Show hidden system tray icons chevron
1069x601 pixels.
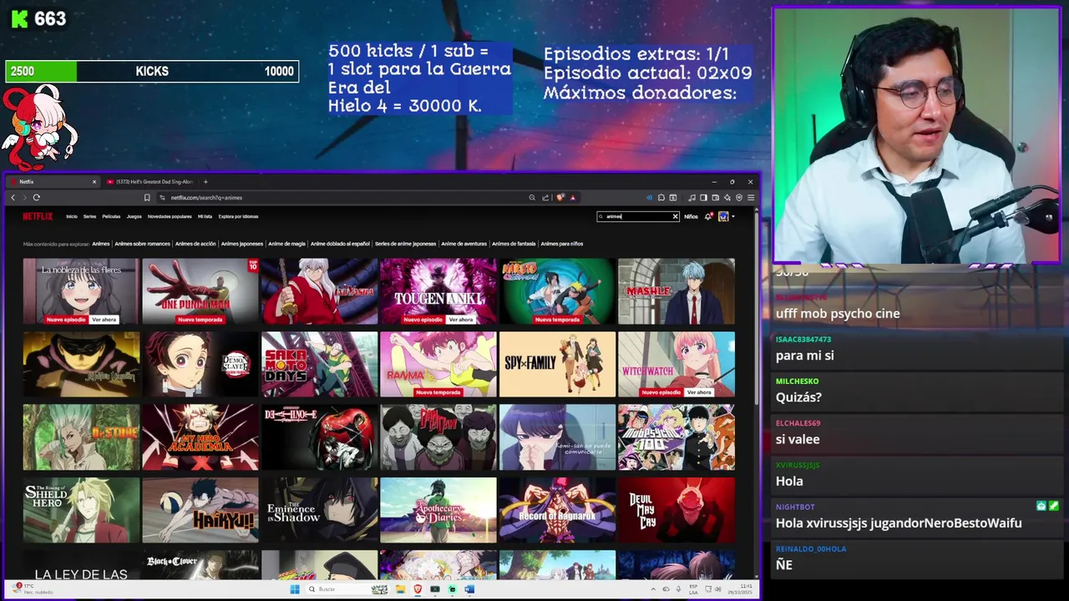[x=654, y=589]
